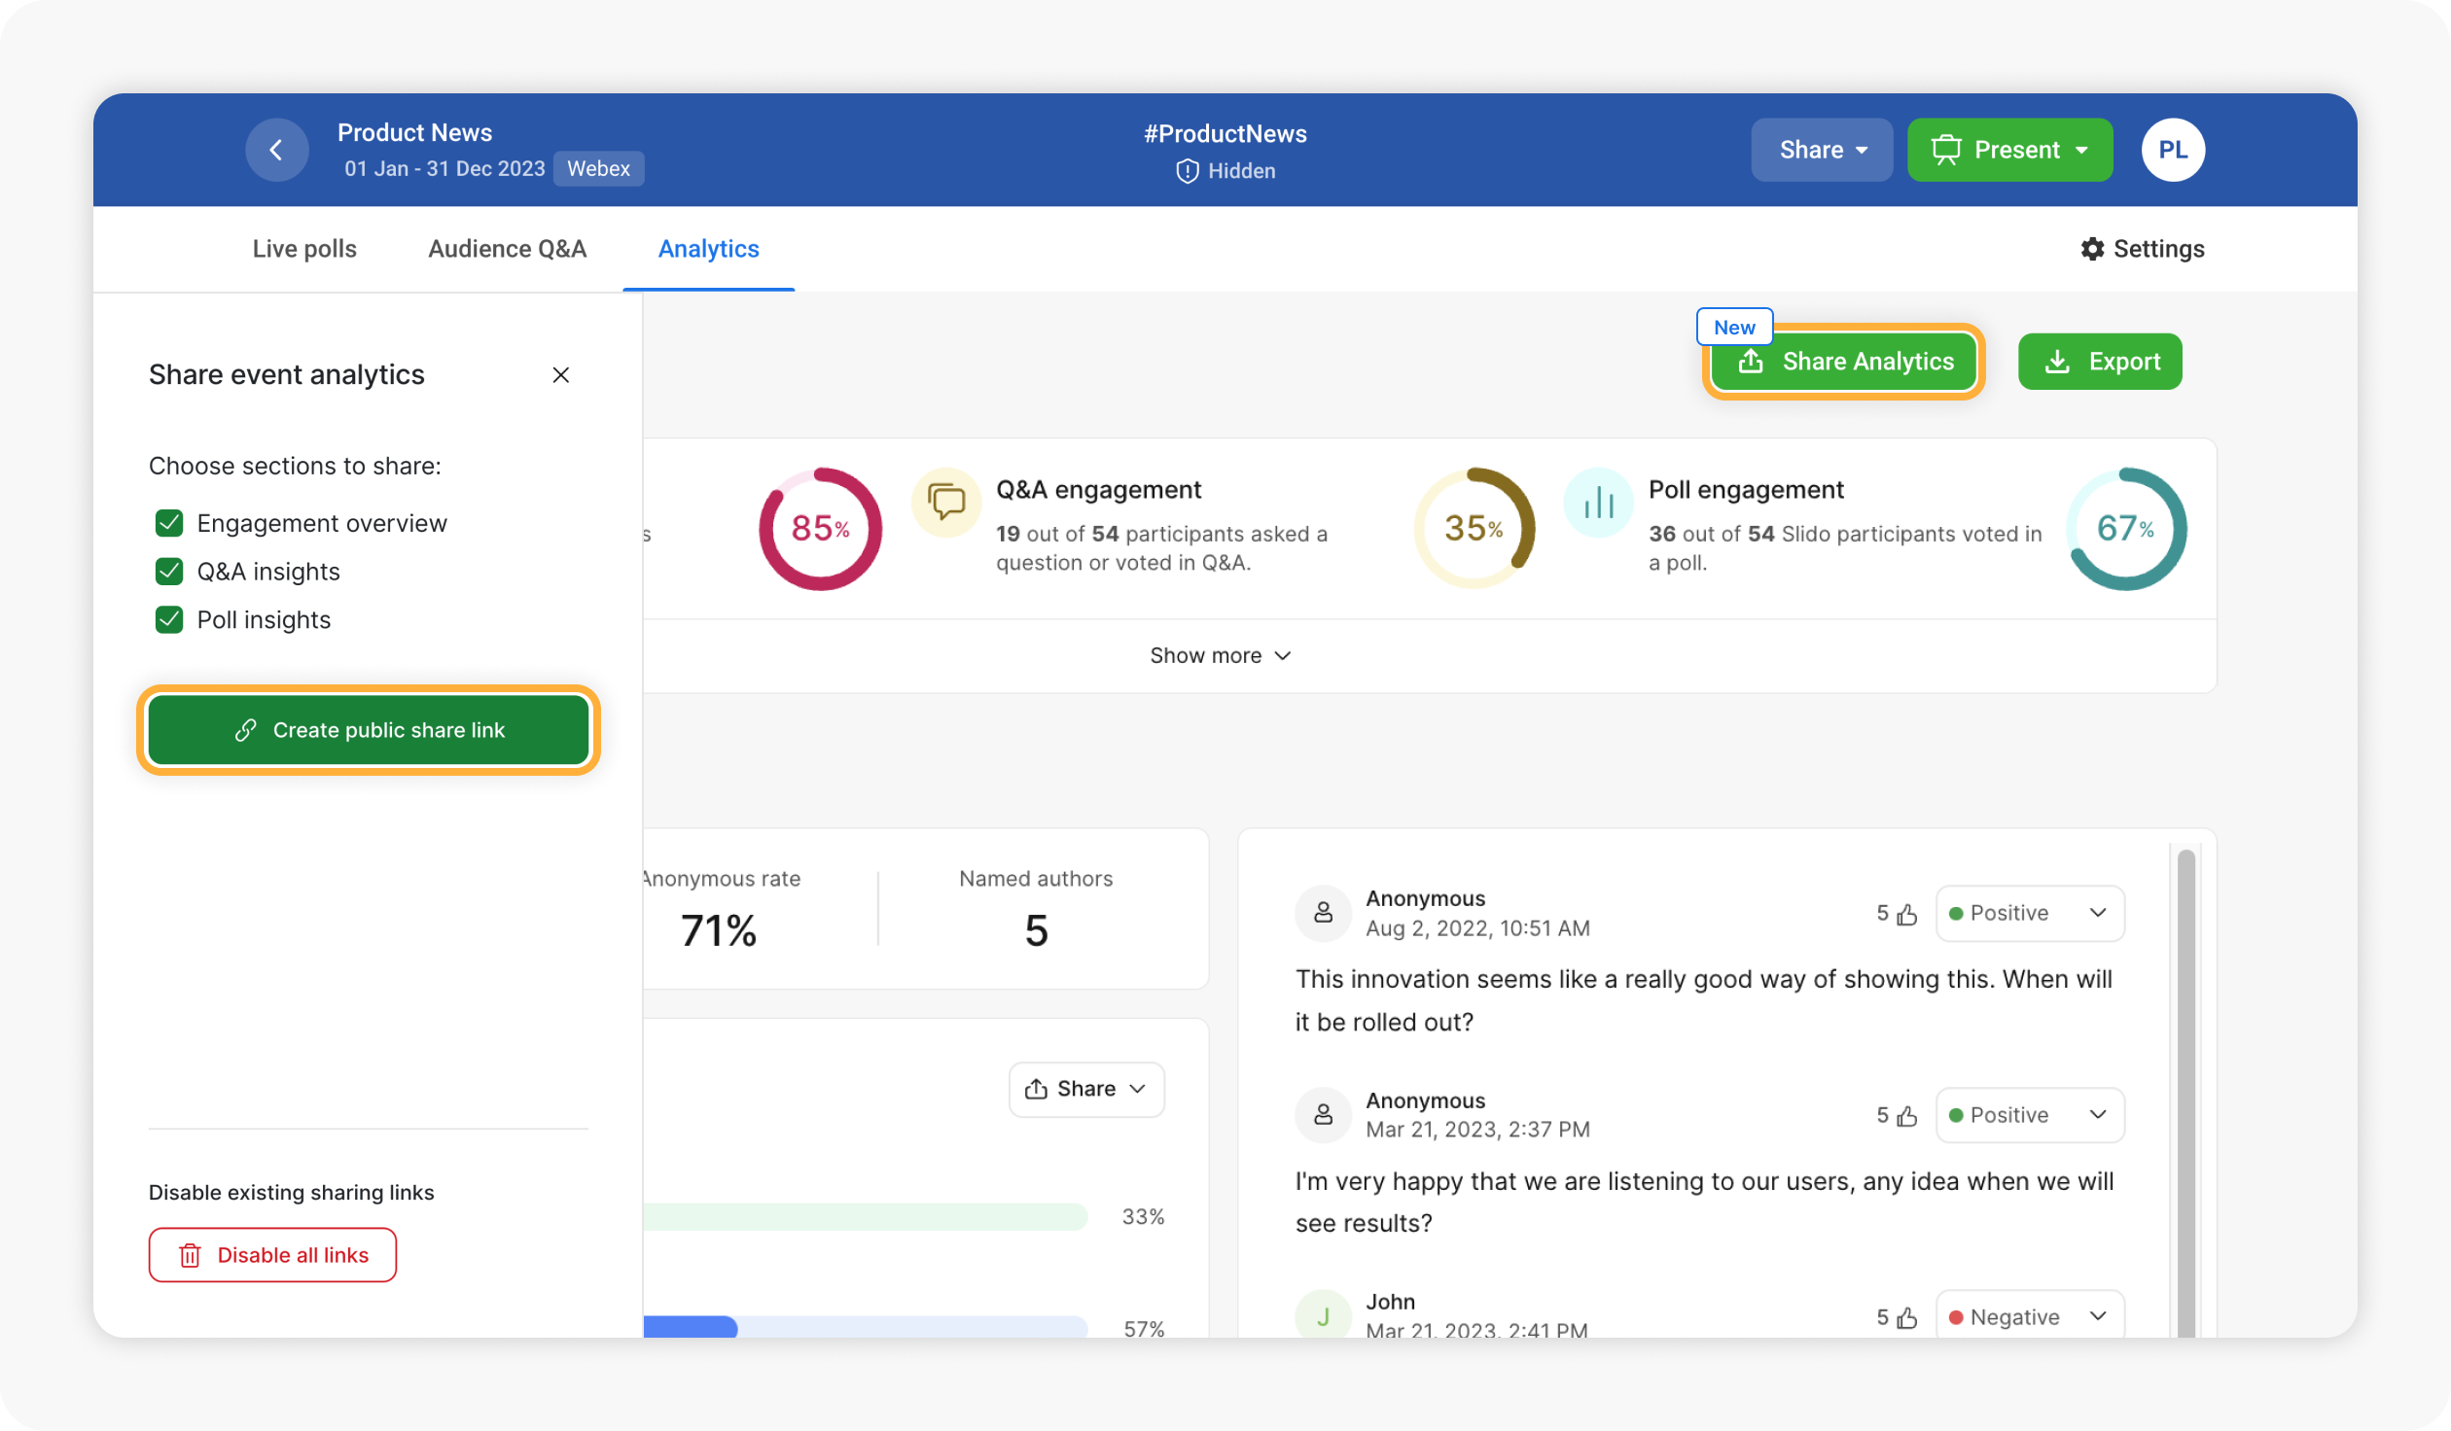The height and width of the screenshot is (1431, 2451).
Task: Like the Mar 21, 2:37 PM anonymous question
Action: tap(1906, 1115)
